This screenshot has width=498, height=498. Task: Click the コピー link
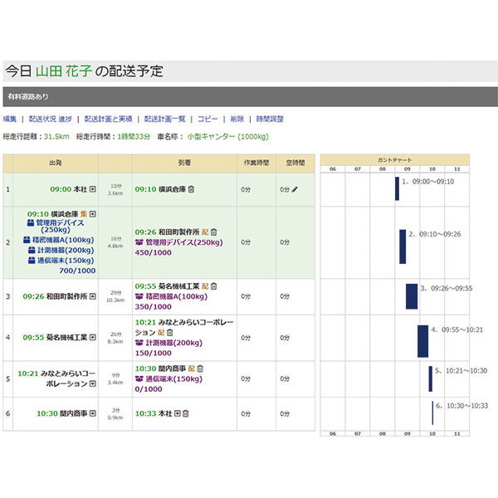(x=207, y=119)
